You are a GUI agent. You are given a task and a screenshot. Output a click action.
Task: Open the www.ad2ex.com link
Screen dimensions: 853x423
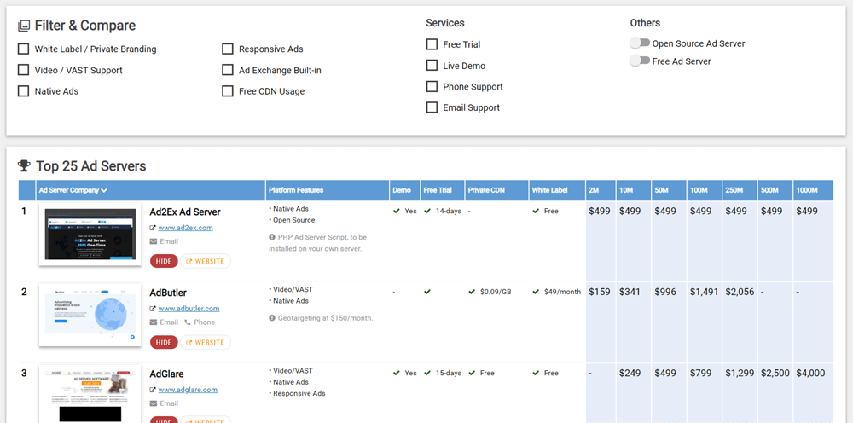[x=185, y=228]
